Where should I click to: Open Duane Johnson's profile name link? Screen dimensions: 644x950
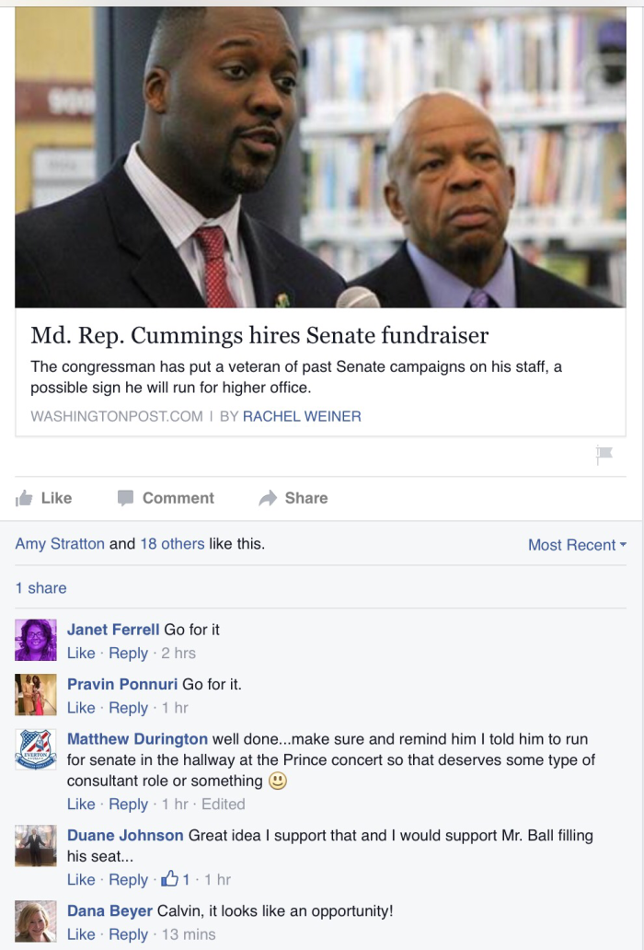click(x=125, y=835)
